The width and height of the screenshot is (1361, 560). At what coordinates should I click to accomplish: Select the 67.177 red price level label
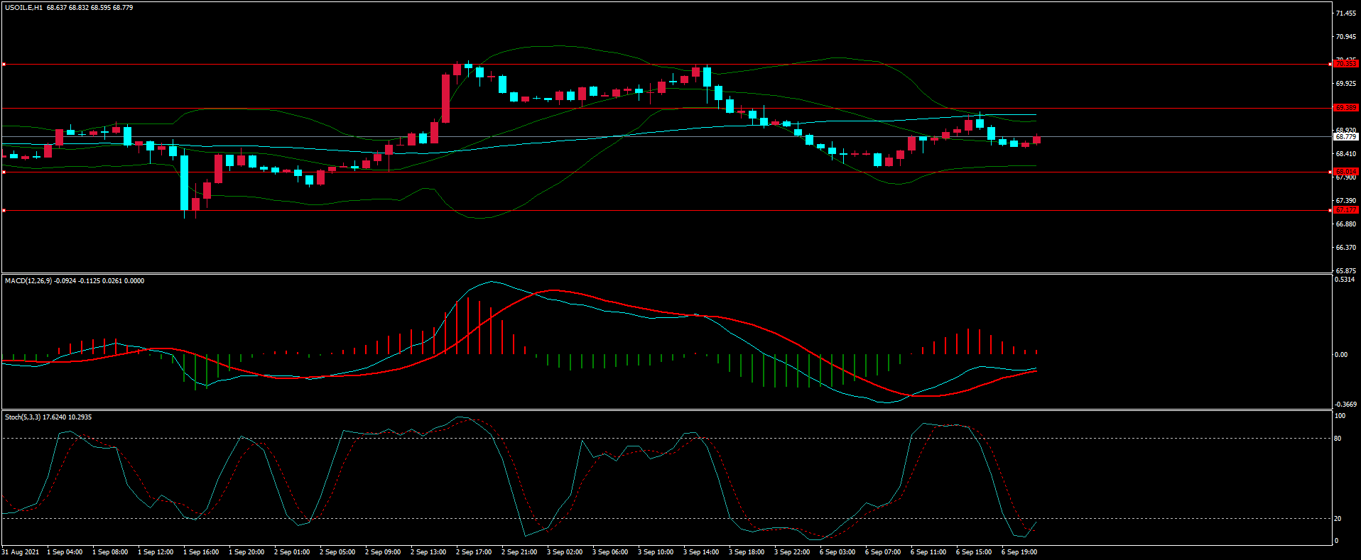[1345, 210]
